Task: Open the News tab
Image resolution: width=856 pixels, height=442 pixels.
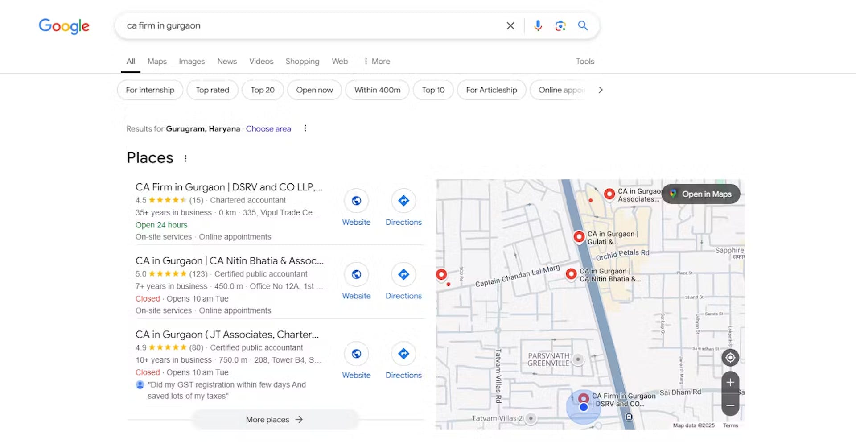Action: click(227, 62)
